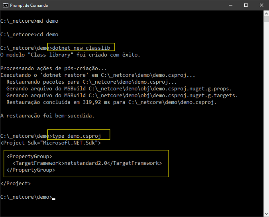Image resolution: width=269 pixels, height=217 pixels.
Task: Click the Project Sdk="Microsoft.NET.Sdk" line
Action: pyautogui.click(x=51, y=143)
